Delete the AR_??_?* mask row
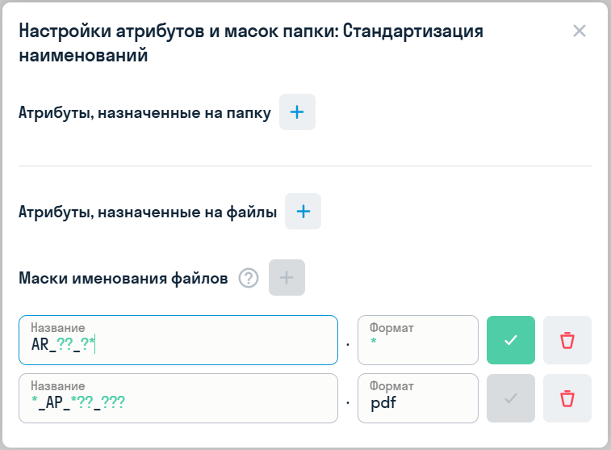Screen dimensions: 611x450 567,340
